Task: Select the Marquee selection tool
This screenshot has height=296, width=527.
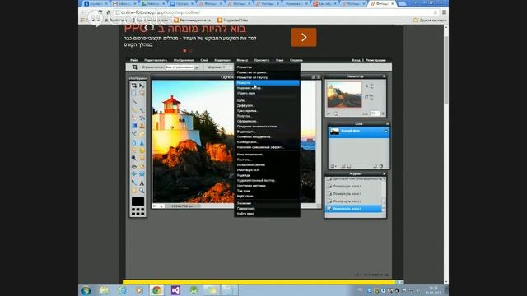Action: point(134,93)
